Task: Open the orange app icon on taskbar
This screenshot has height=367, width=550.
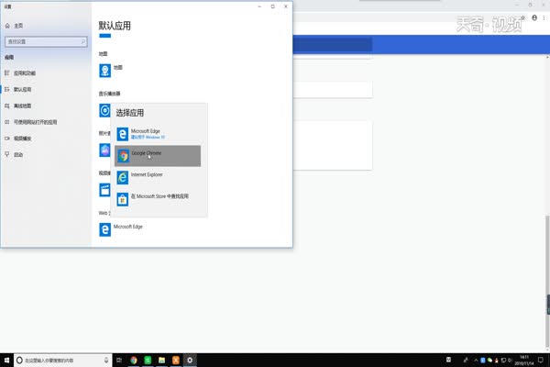Action: tap(176, 360)
